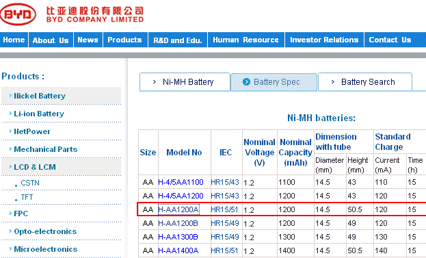Open Nickel Battery in the sidebar

40,96
